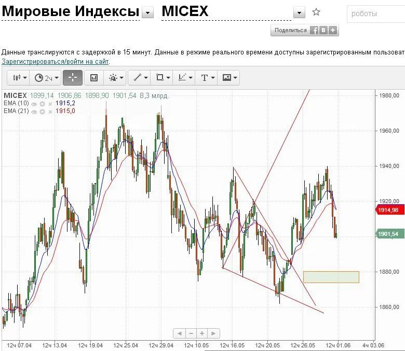The image size is (405, 351).
Task: Open Зарегистрироваться/войти на сайт link
Action: pos(55,61)
